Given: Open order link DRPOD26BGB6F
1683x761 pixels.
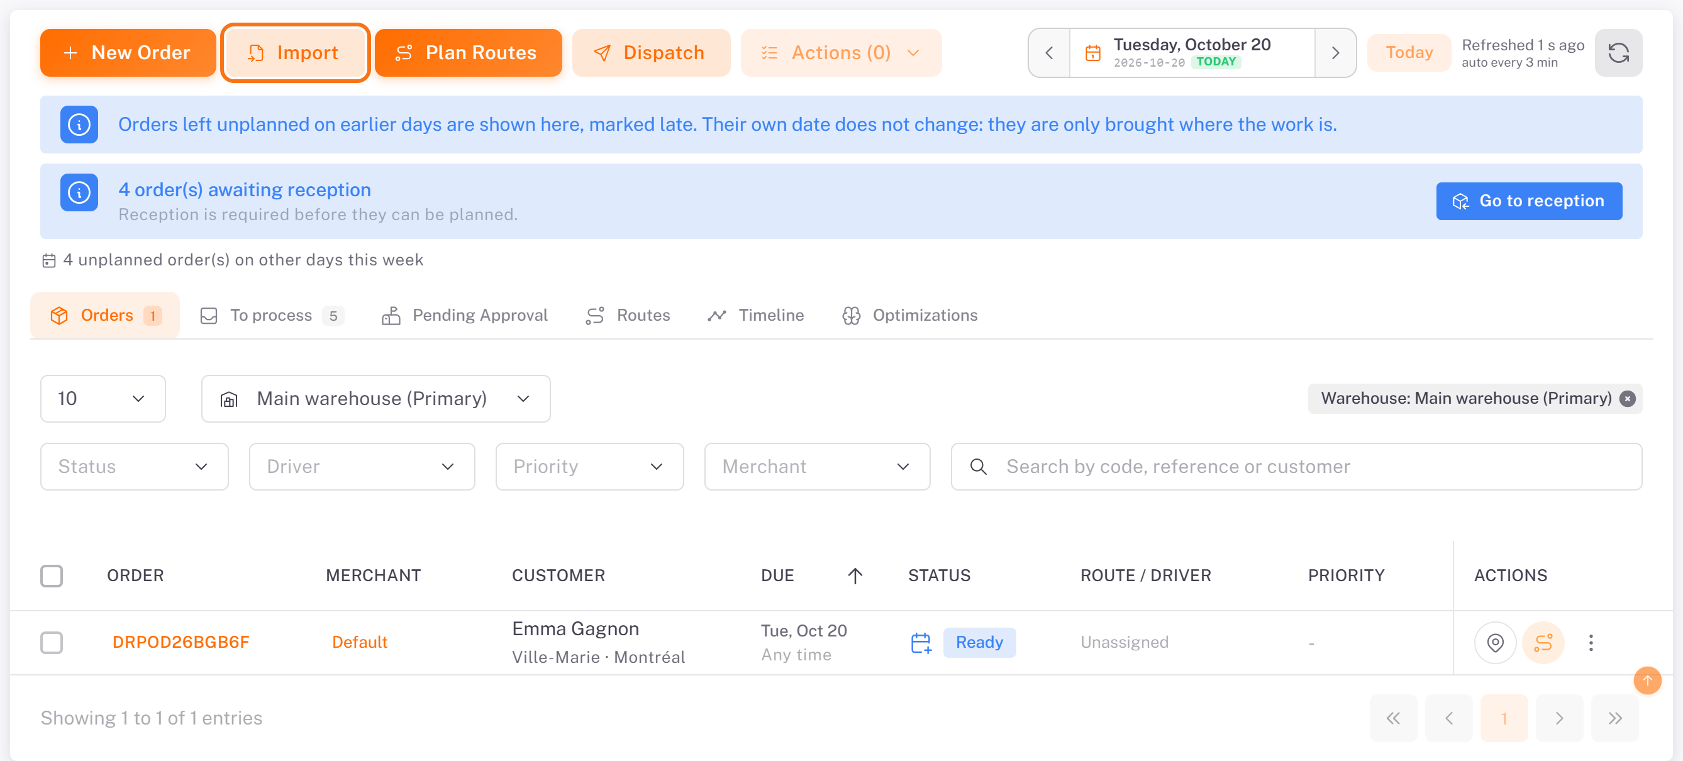Looking at the screenshot, I should [181, 642].
